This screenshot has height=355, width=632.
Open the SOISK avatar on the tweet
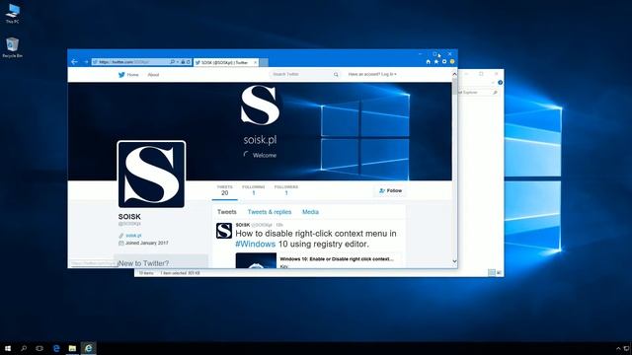pyautogui.click(x=224, y=231)
